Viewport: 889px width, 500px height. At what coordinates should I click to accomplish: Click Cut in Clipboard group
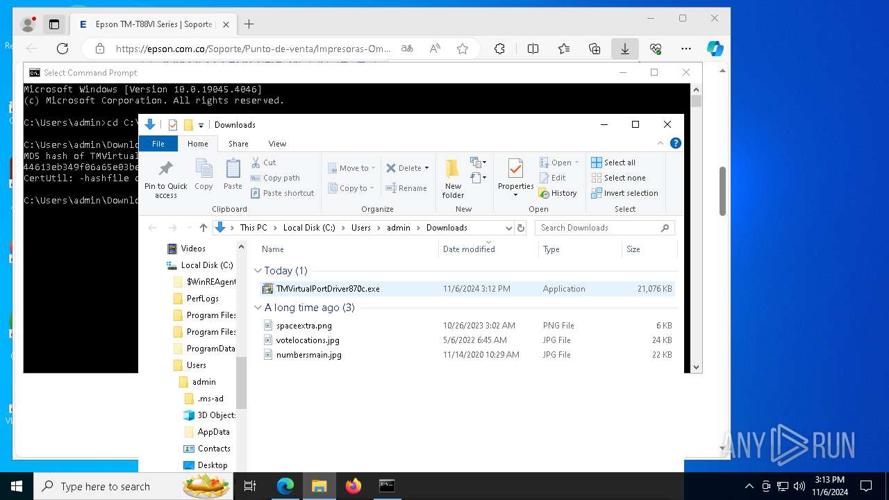[263, 162]
